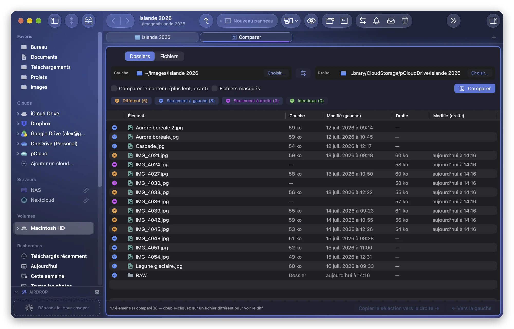Click the link icon next to NAS

coord(86,190)
